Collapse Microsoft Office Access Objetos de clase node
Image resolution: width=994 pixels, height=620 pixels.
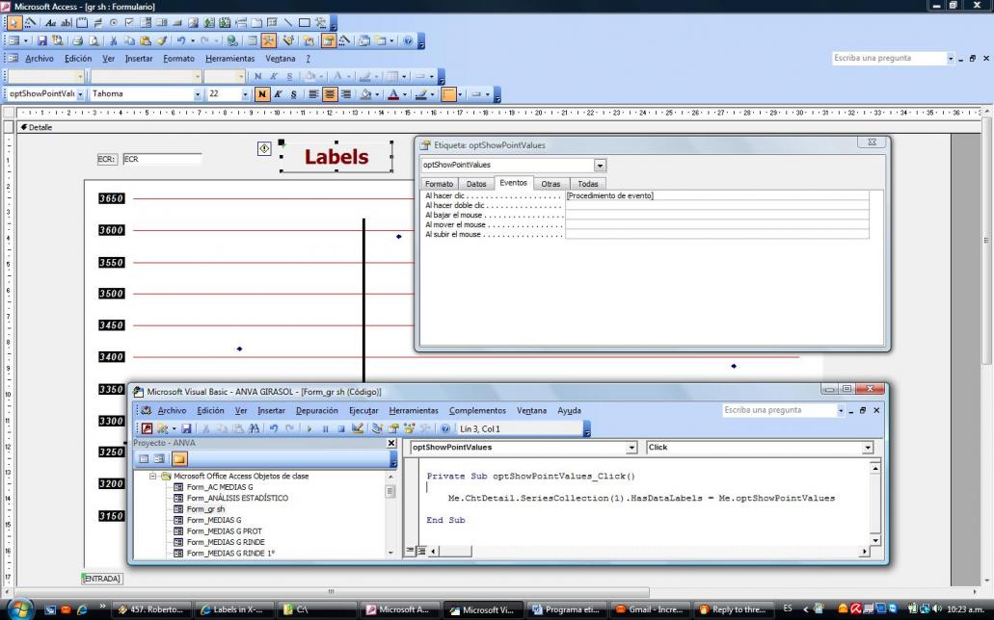click(x=152, y=476)
